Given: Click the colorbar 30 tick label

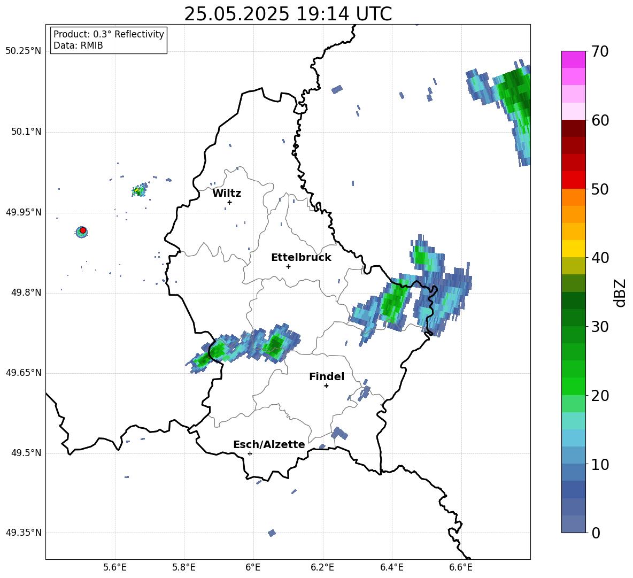Looking at the screenshot, I should point(600,327).
